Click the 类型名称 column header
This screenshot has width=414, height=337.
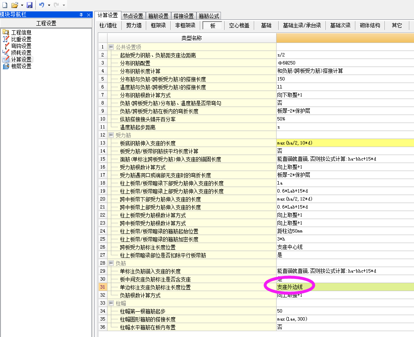(x=192, y=38)
